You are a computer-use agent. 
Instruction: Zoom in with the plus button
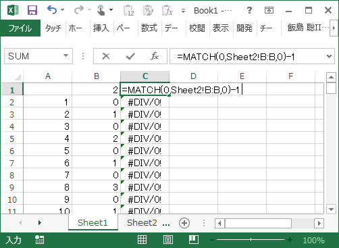point(290,240)
